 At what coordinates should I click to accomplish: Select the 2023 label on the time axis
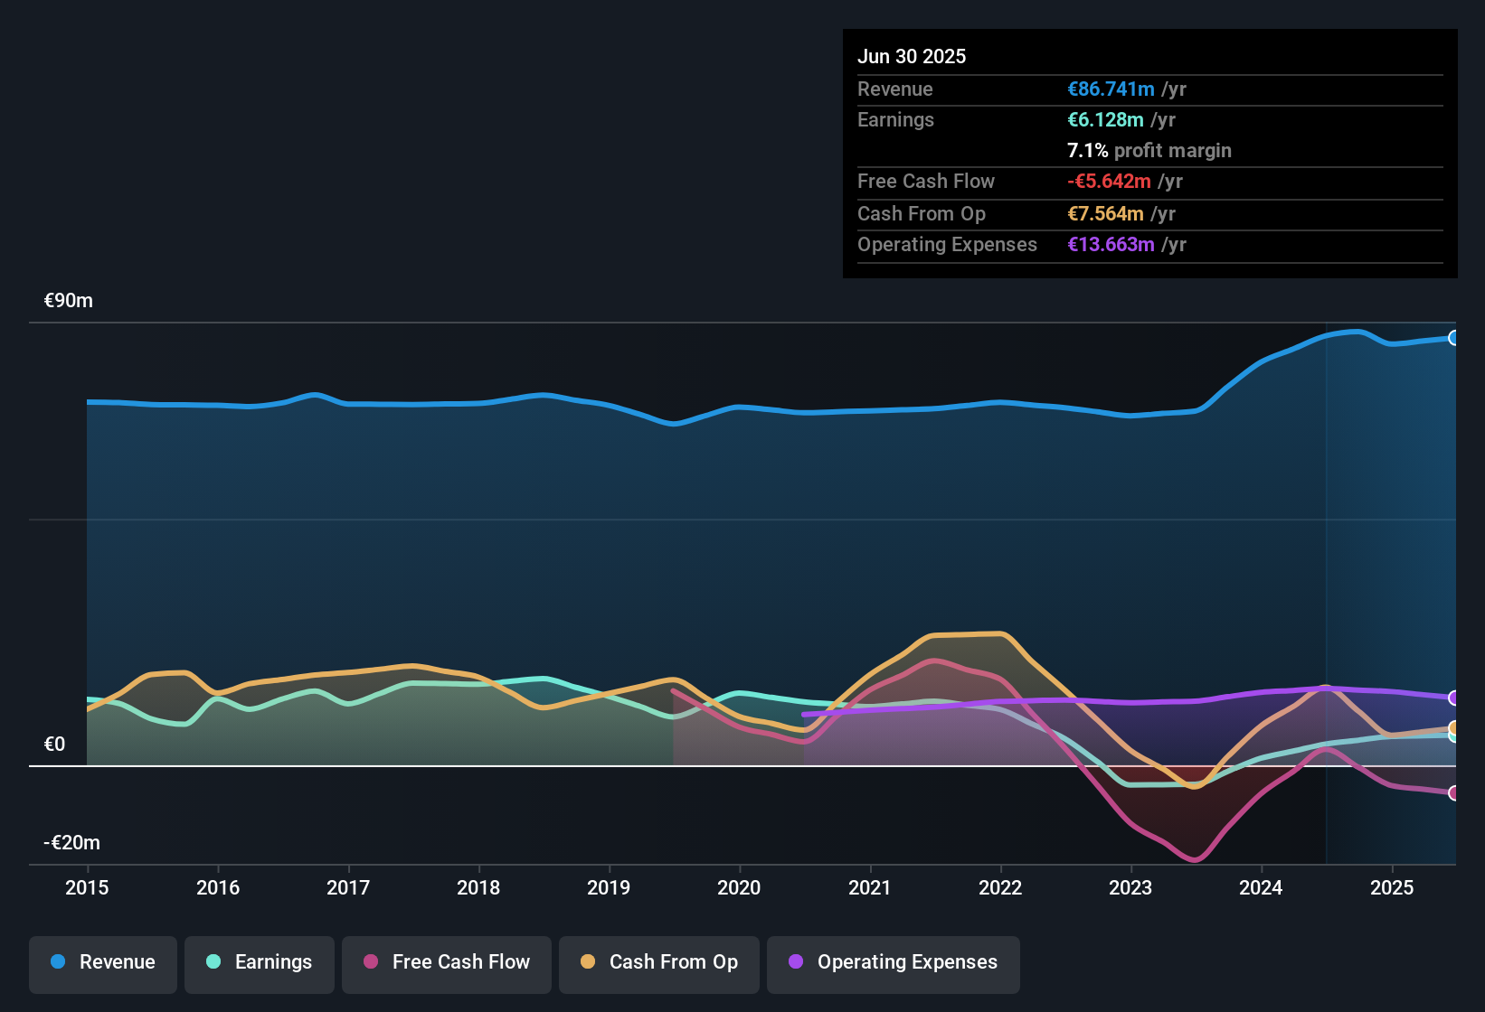coord(1130,888)
